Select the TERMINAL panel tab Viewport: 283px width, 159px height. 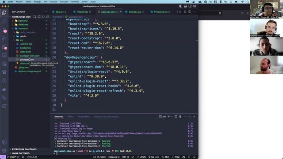pyautogui.click(x=58, y=117)
